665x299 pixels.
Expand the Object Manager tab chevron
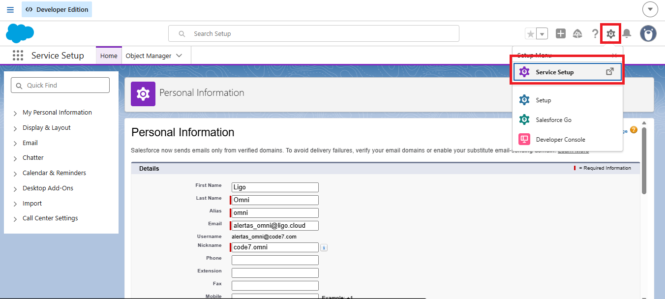tap(179, 56)
